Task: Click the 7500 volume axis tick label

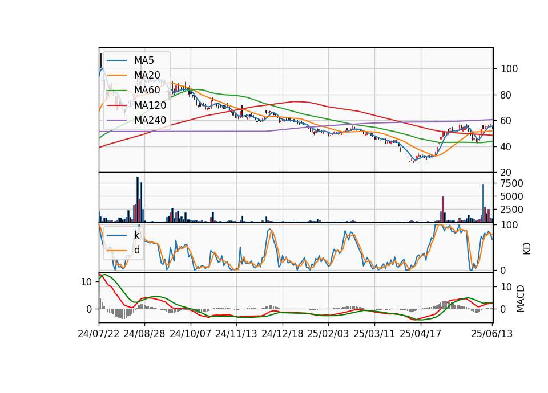Action: (x=511, y=183)
